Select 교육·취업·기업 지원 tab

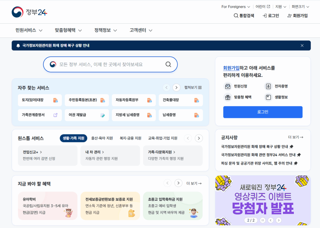coord(162,138)
